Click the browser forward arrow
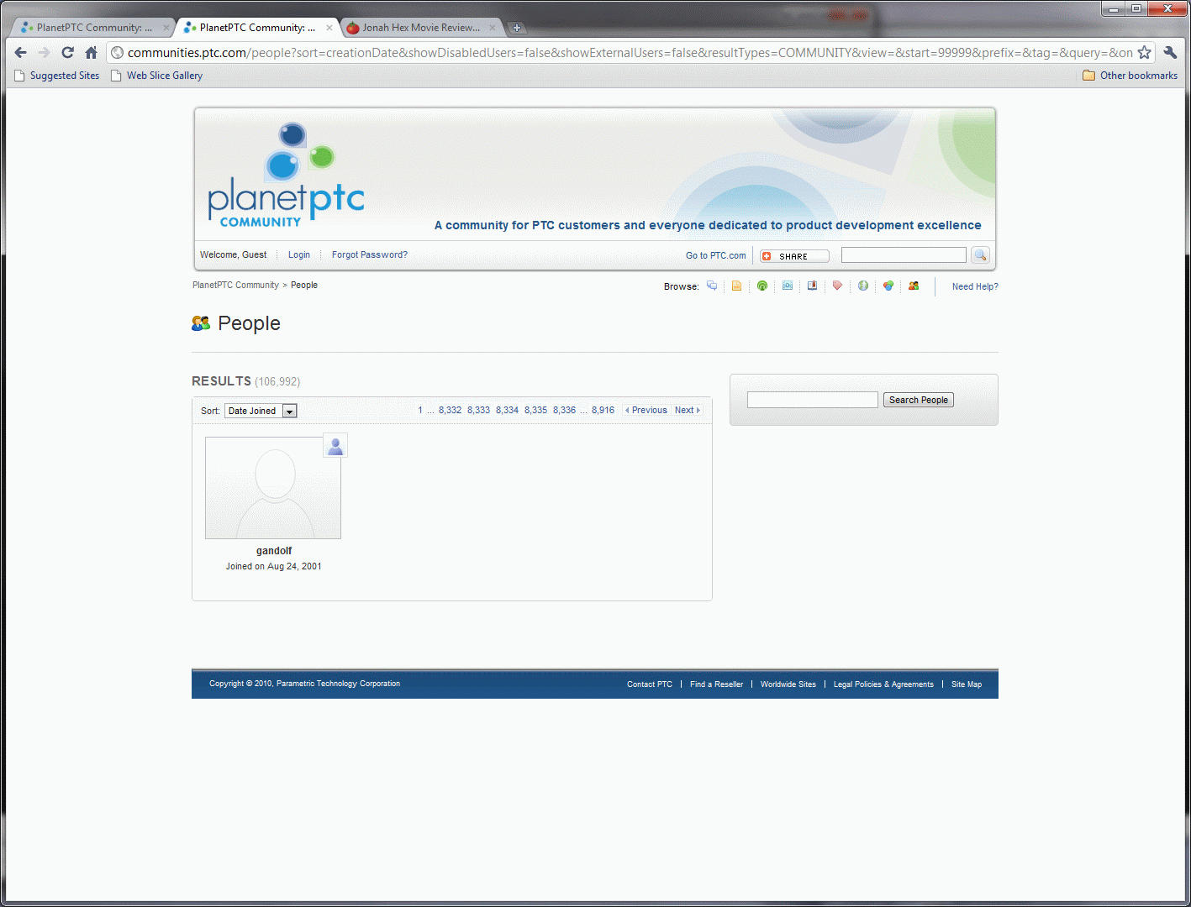The height and width of the screenshot is (907, 1191). click(45, 52)
